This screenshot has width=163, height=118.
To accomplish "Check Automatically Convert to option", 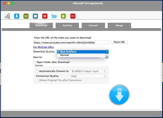I will pyautogui.click(x=37, y=71).
